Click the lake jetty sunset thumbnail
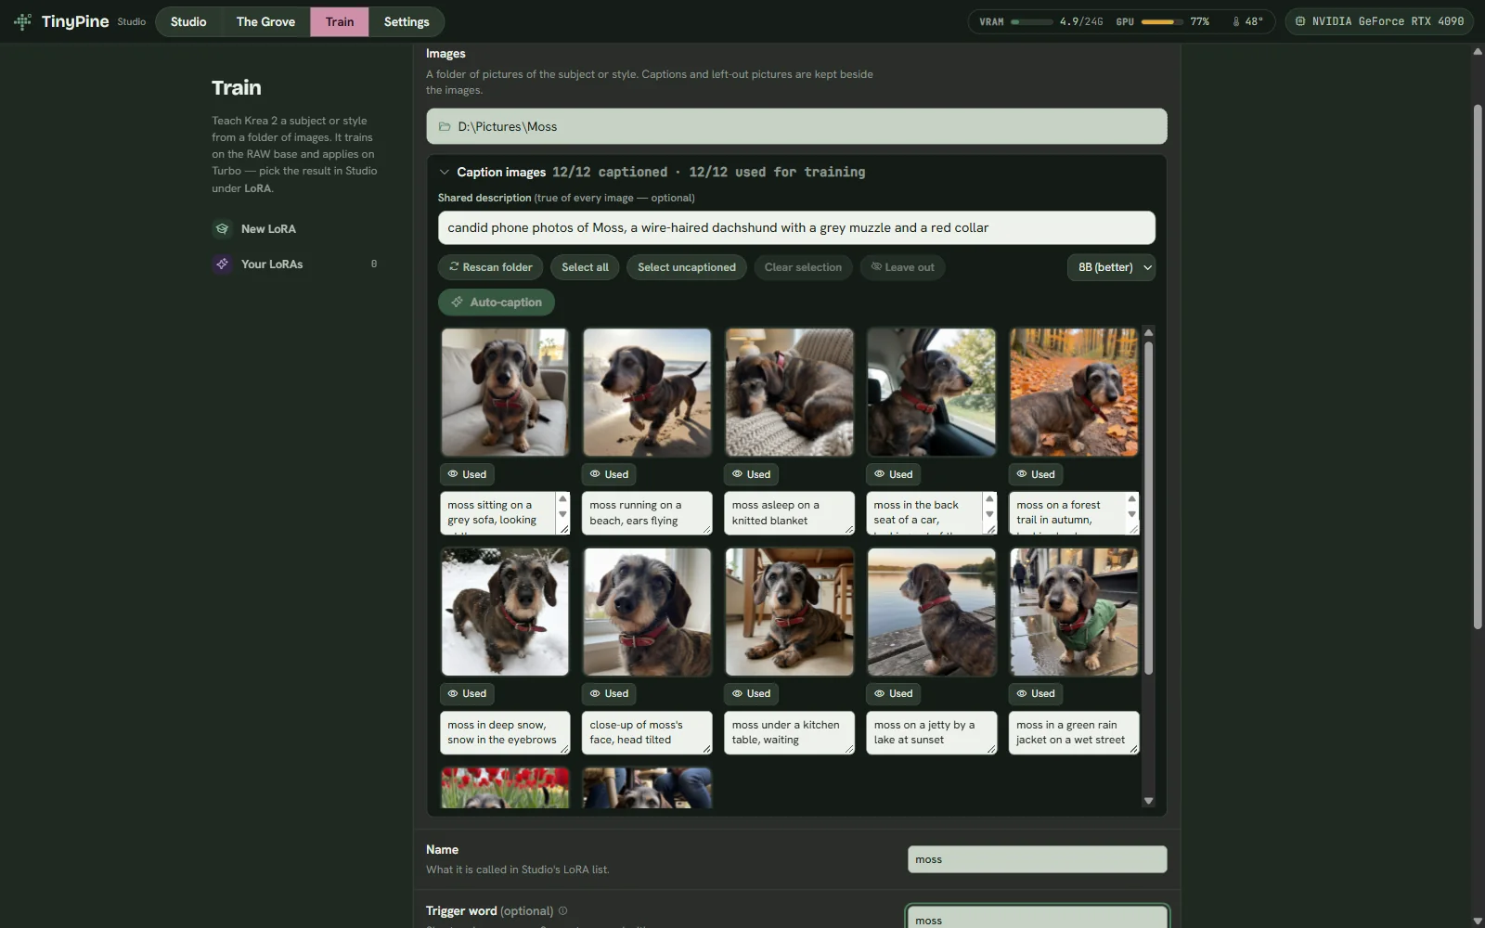 [x=931, y=612]
